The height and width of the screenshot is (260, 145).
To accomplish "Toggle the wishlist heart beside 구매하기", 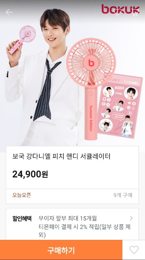I will (134, 250).
